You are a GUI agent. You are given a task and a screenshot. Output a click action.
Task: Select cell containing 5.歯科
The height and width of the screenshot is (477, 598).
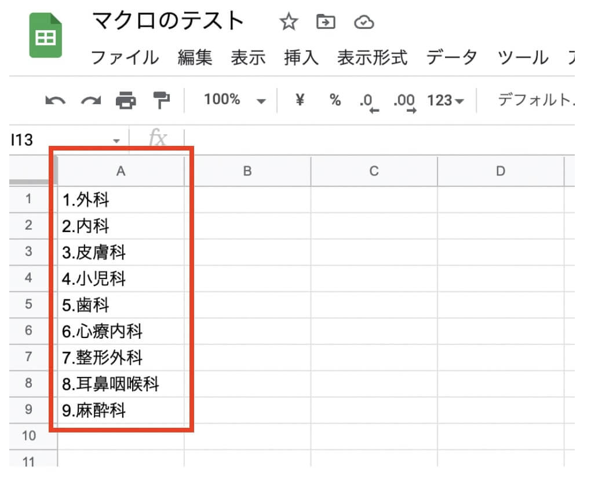(121, 305)
